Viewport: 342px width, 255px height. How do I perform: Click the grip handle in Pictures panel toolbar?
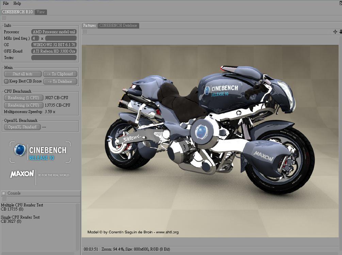point(85,32)
